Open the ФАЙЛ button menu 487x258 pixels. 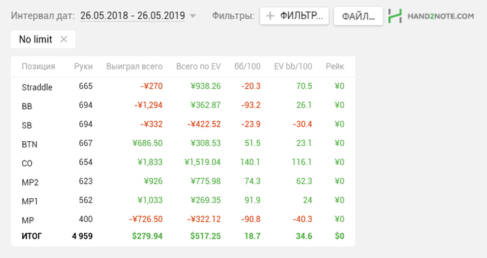pos(358,16)
